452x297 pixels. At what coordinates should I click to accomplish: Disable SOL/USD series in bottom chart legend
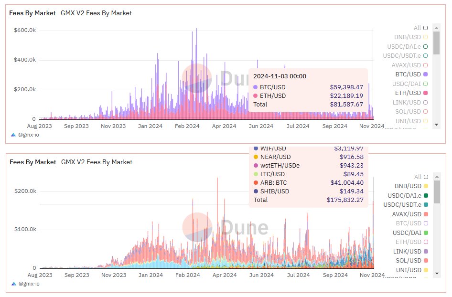pos(412,260)
